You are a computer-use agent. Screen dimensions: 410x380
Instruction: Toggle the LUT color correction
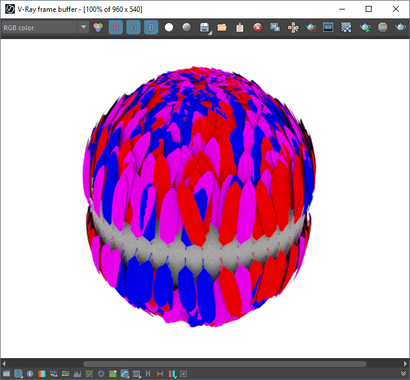136,373
